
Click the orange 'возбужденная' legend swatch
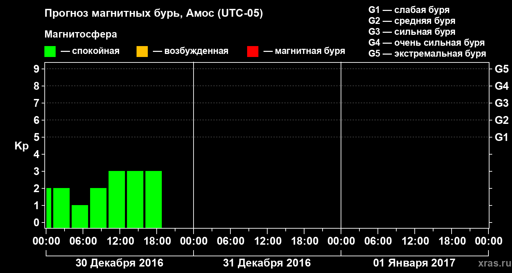coord(142,52)
